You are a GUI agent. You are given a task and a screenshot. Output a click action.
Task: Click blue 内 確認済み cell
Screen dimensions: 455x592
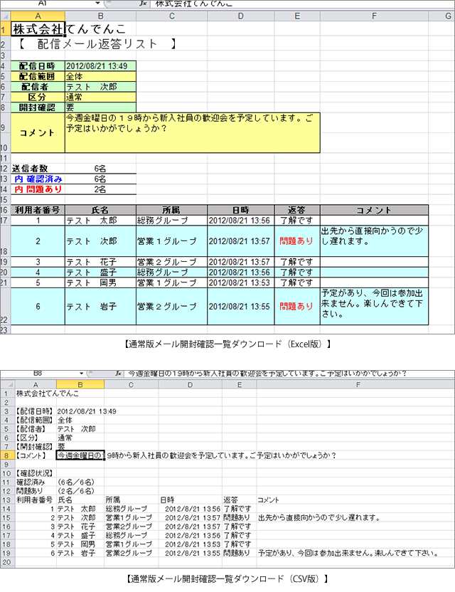(x=38, y=179)
